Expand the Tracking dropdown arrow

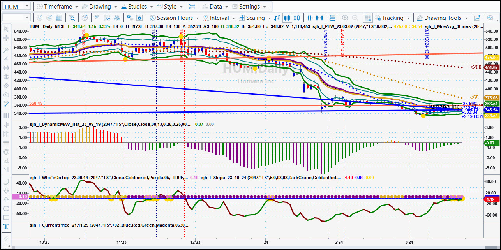[x=408, y=18]
